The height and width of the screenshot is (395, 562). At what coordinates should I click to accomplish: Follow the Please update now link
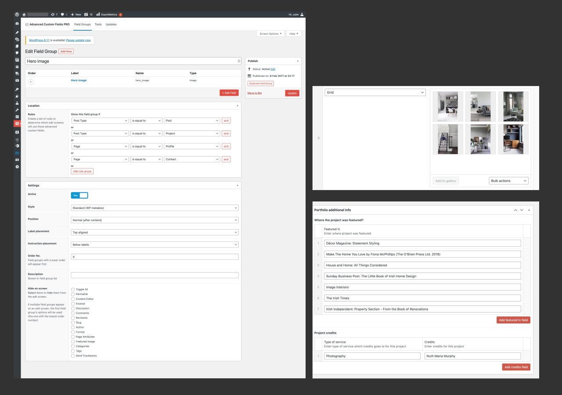[x=78, y=40]
